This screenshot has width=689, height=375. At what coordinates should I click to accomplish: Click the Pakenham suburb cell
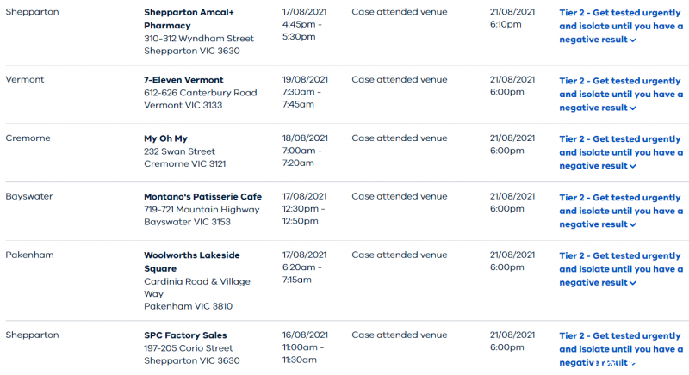coord(29,255)
